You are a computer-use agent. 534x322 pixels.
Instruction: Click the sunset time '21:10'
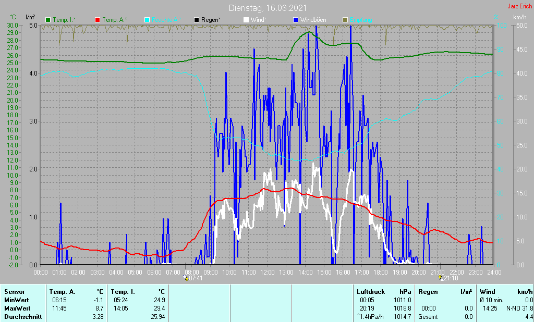tap(451, 278)
